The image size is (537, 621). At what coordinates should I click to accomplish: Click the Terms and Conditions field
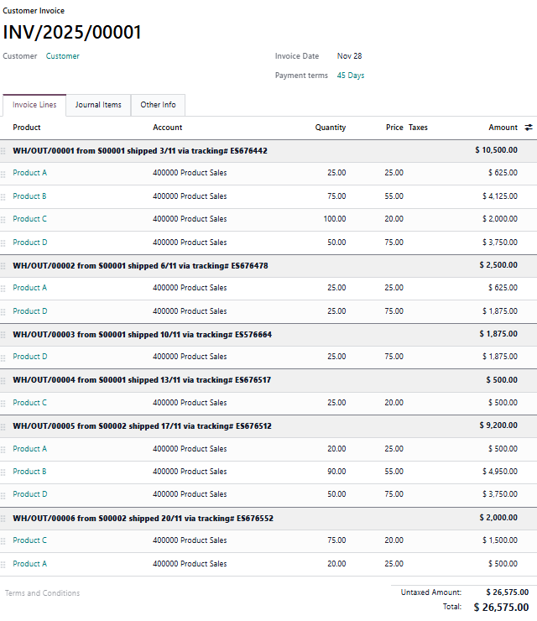[43, 593]
